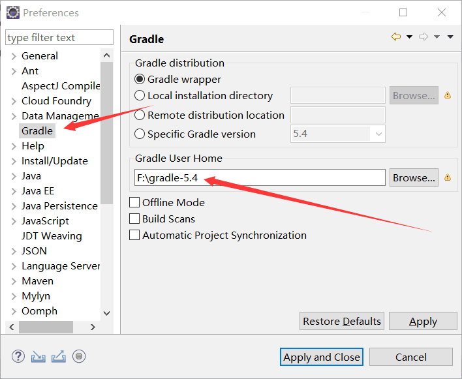Expand the General tree node

pyautogui.click(x=14, y=56)
